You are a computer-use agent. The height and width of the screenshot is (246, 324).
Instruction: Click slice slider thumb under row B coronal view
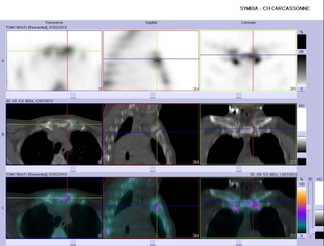tap(239, 169)
